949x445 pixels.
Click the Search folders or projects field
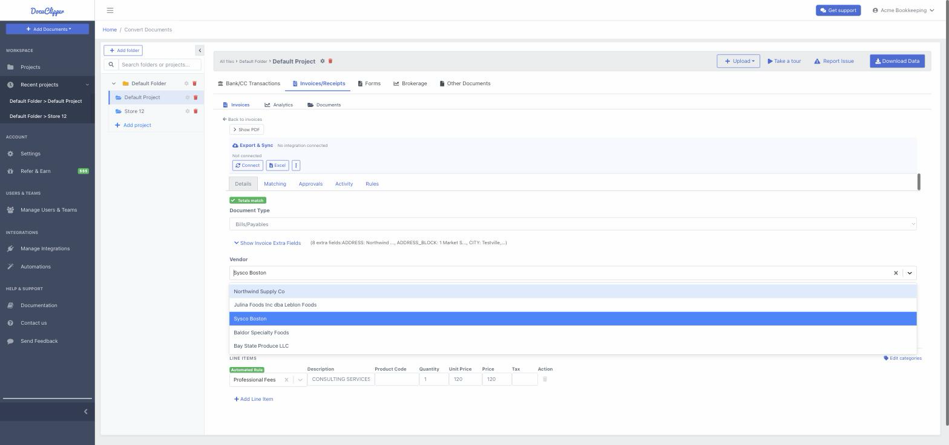[x=160, y=65]
